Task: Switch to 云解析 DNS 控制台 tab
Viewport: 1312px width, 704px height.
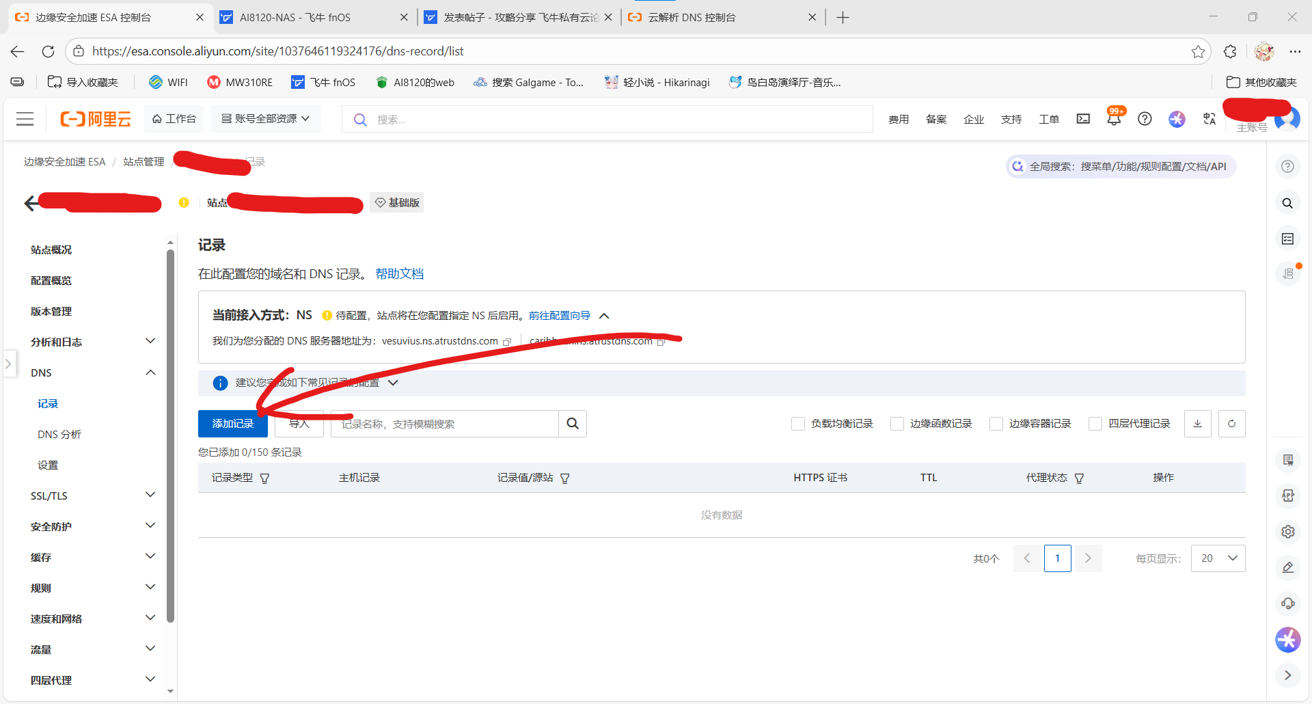Action: pyautogui.click(x=722, y=17)
